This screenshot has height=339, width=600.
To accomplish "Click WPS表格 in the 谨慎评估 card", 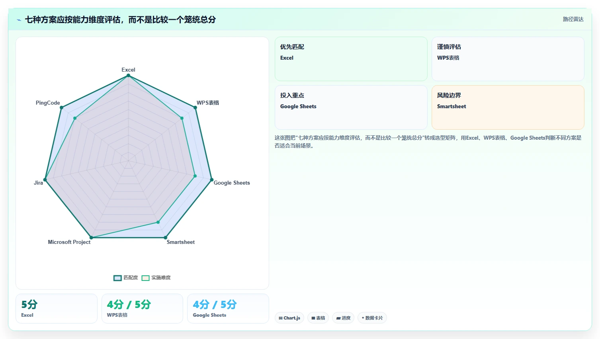I will coord(448,58).
